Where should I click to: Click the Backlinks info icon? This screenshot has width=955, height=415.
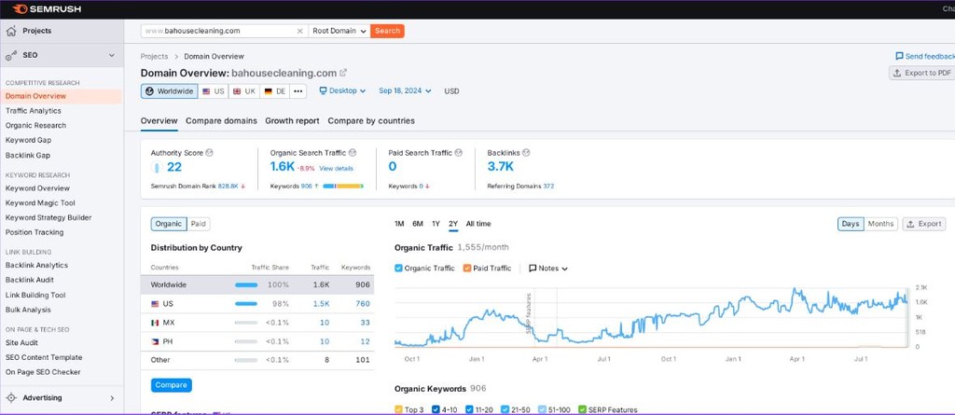tap(527, 152)
